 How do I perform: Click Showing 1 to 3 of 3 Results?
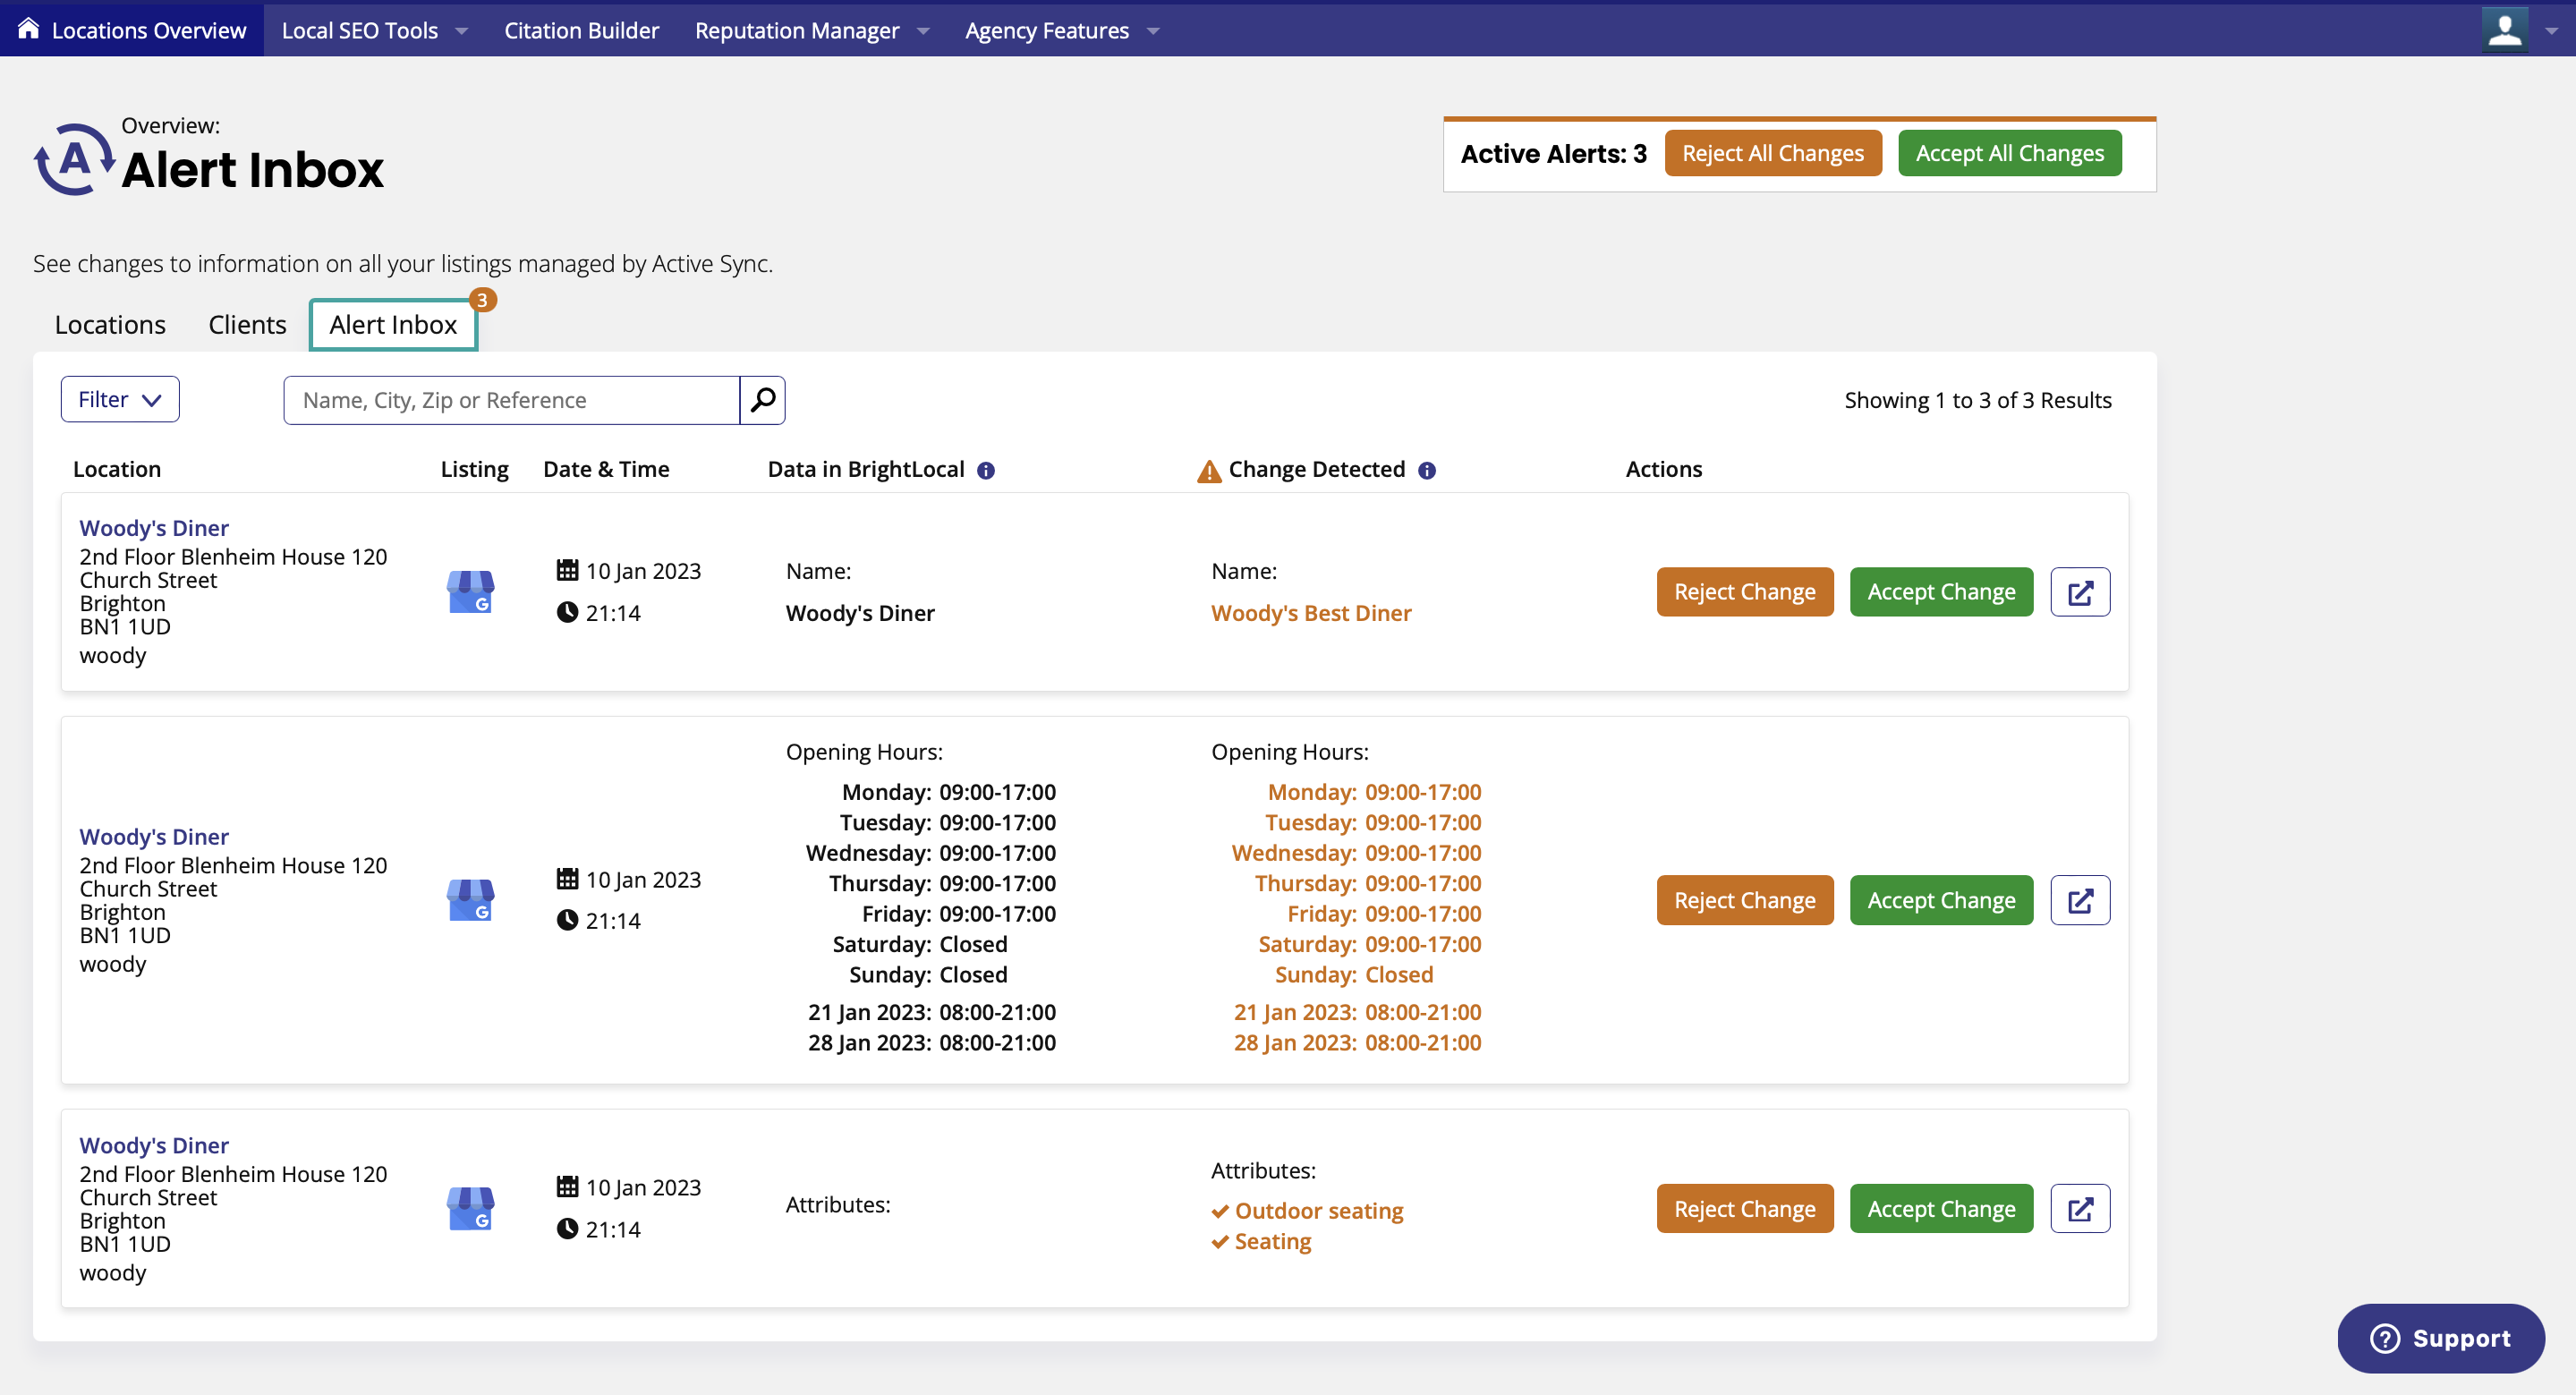[1977, 400]
